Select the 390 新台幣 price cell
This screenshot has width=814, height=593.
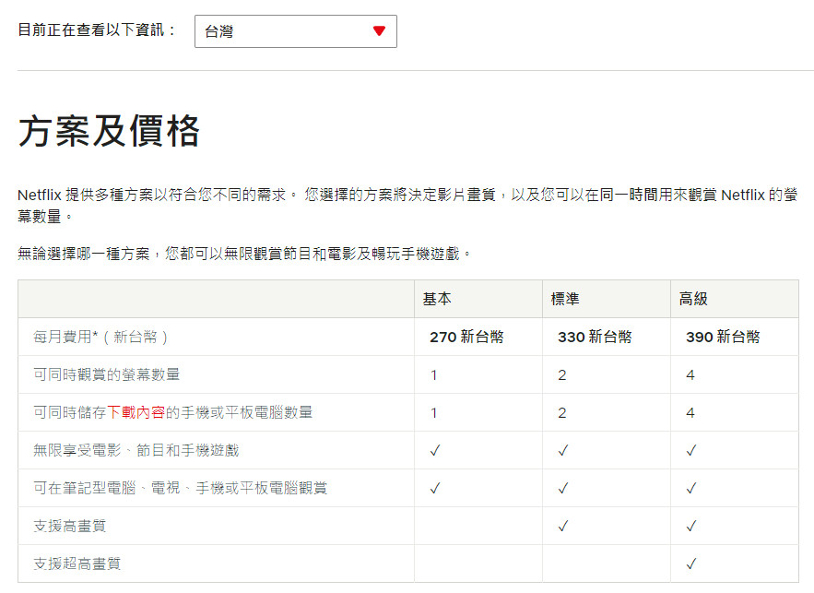click(x=723, y=338)
